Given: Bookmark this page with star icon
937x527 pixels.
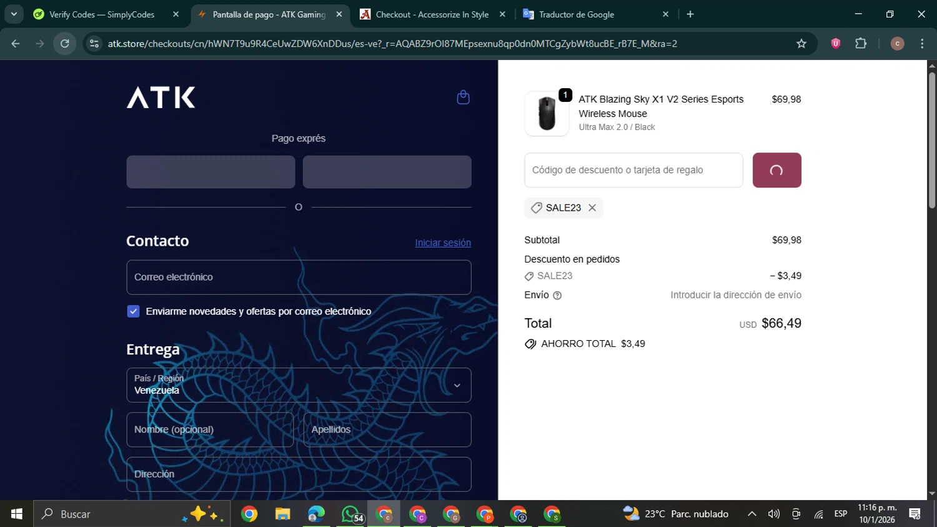Looking at the screenshot, I should tap(801, 43).
